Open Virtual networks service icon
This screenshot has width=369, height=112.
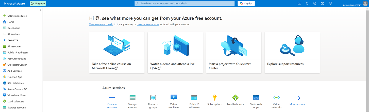click(x=276, y=98)
